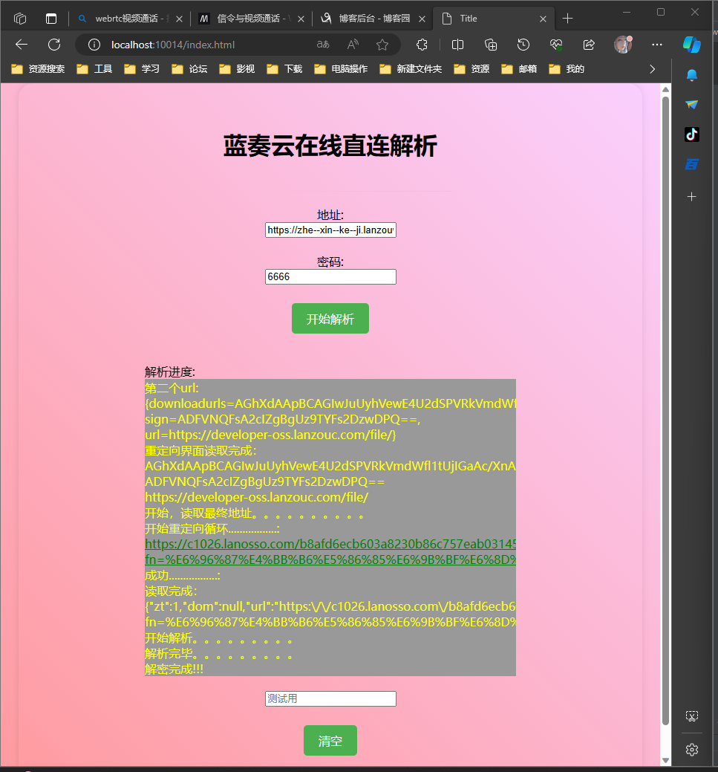Open site information icon in address bar
Viewport: 718px width, 772px height.
(94, 45)
